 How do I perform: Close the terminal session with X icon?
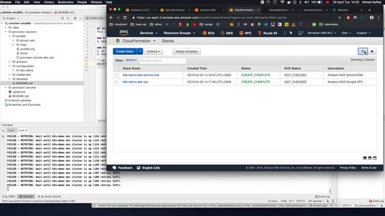(x=3, y=136)
